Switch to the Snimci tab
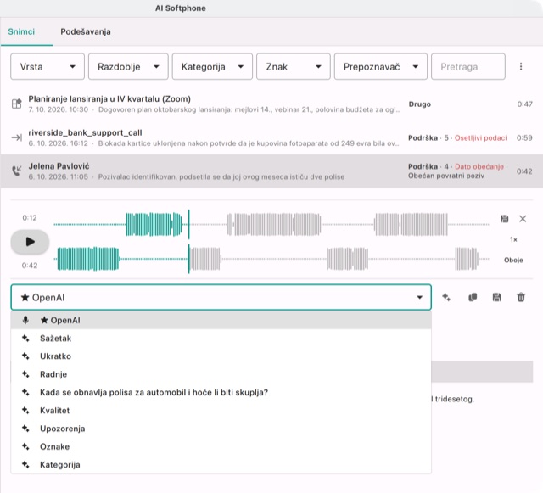This screenshot has height=493, width=543. coord(21,32)
